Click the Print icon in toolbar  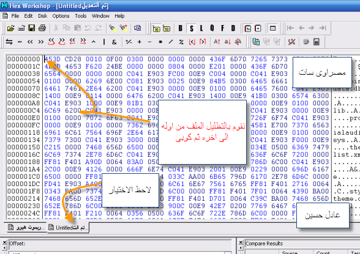[42, 28]
